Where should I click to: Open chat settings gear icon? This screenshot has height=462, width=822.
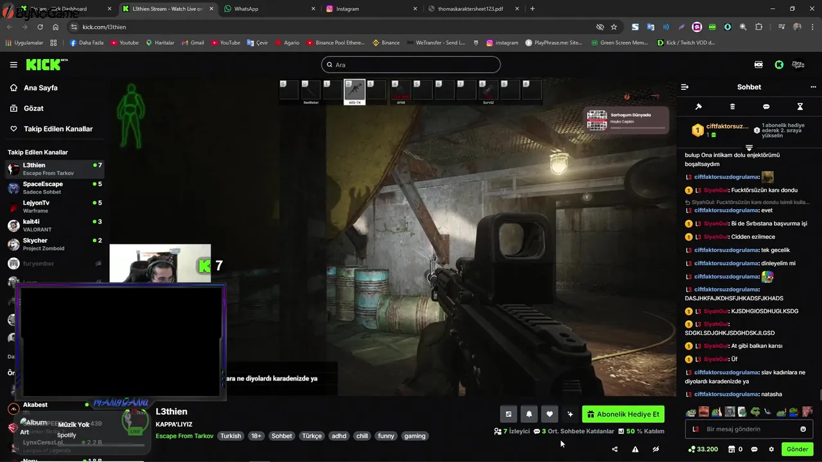click(771, 449)
